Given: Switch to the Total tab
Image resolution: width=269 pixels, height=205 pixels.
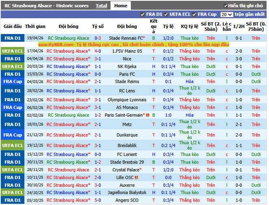Looking at the screenshot, I should pyautogui.click(x=101, y=6).
